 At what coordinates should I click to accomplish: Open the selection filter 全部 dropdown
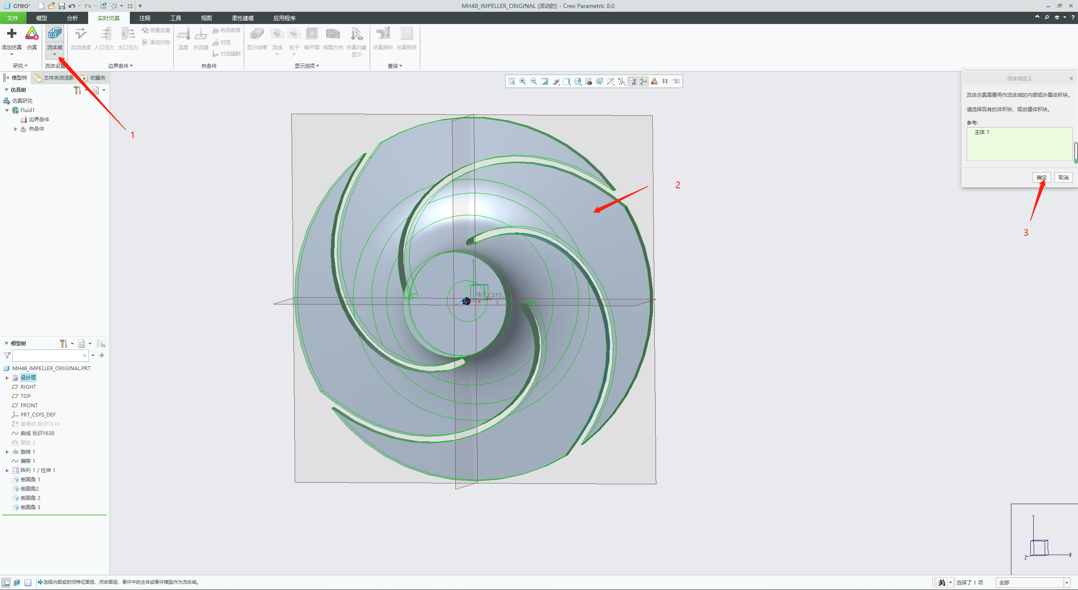pyautogui.click(x=1067, y=583)
